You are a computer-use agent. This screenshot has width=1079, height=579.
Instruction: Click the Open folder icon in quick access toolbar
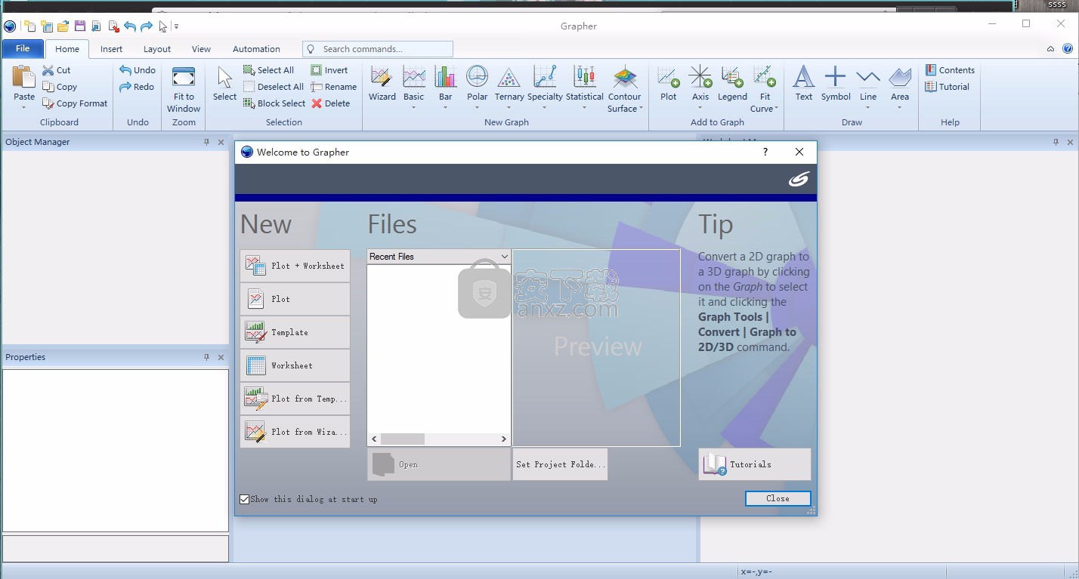(63, 26)
